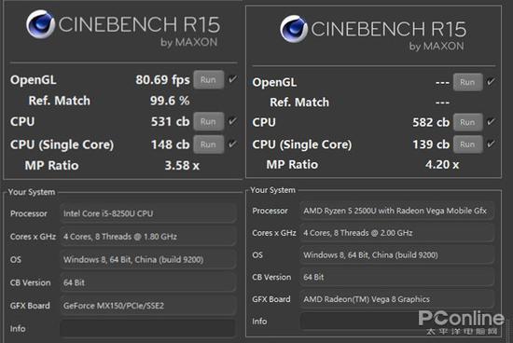The image size is (513, 343).
Task: Select the 3.58 x MP Ratio value
Action: 182,166
